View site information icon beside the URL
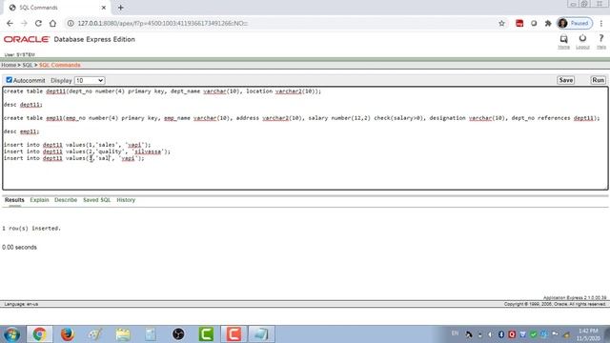The height and width of the screenshot is (343, 610). tap(71, 23)
